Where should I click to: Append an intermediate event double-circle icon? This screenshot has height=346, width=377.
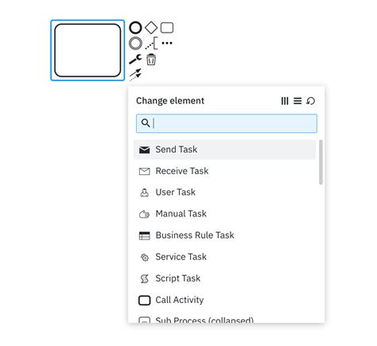(135, 44)
